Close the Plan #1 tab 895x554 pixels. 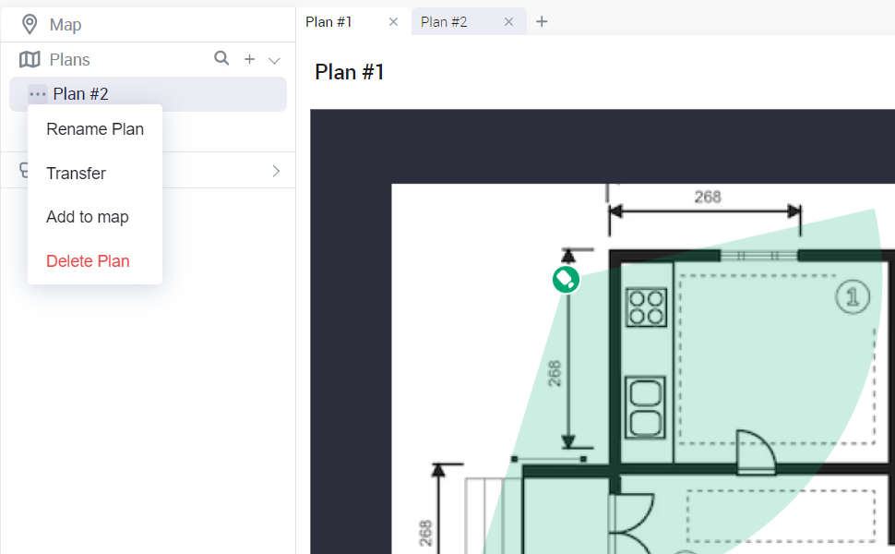coord(393,21)
